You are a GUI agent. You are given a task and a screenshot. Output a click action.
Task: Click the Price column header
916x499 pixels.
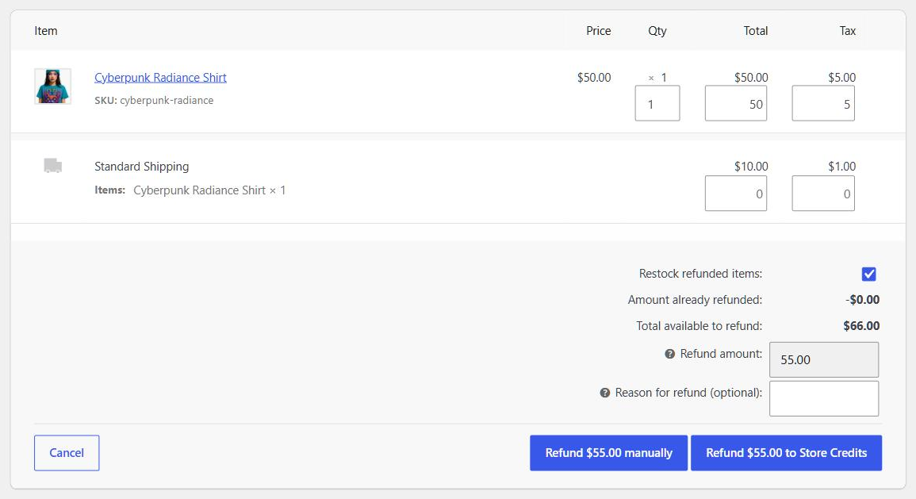[598, 31]
